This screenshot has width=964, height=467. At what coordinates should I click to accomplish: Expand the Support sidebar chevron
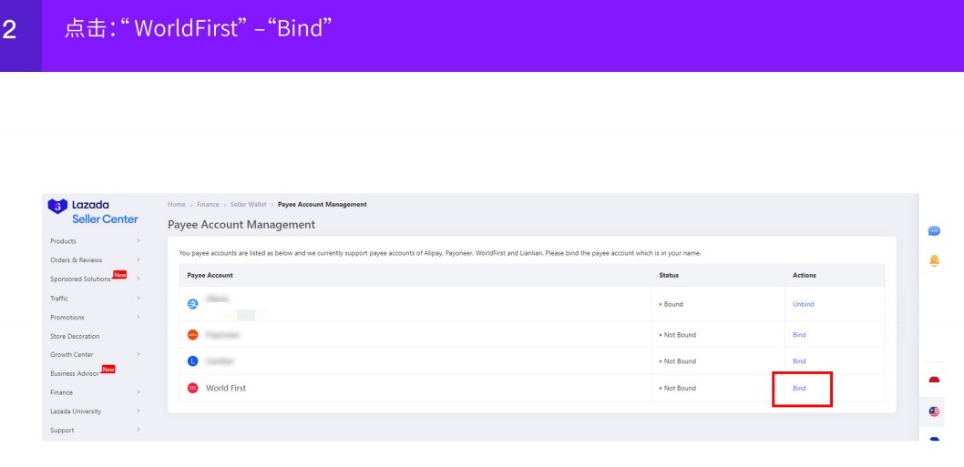138,430
